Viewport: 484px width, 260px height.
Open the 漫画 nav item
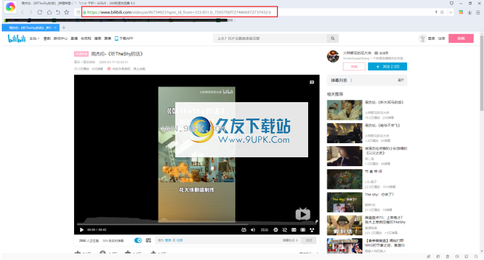point(98,39)
